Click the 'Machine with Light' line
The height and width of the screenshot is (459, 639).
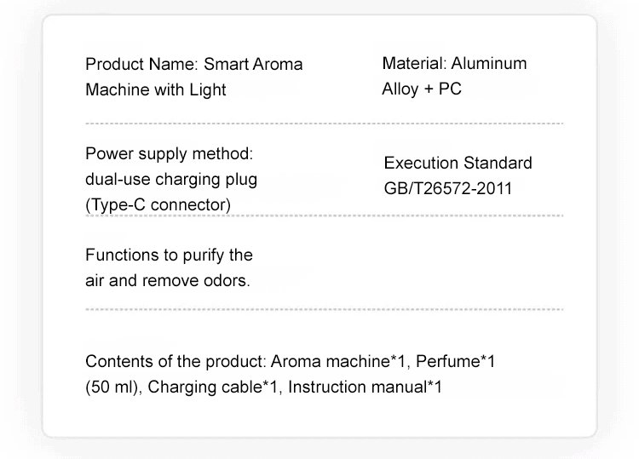tap(156, 89)
